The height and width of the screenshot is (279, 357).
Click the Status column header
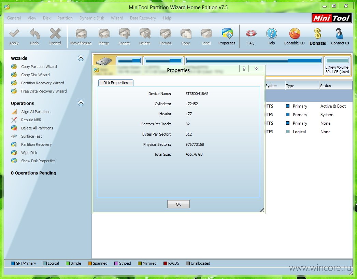[x=335, y=86]
